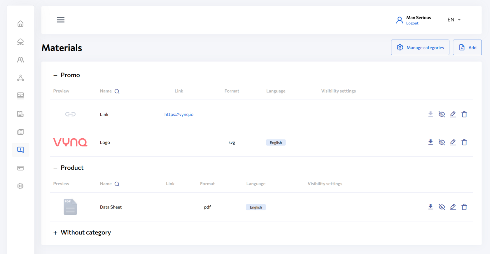This screenshot has height=254, width=490.
Task: Open the https://vynq.io link
Action: pos(179,114)
